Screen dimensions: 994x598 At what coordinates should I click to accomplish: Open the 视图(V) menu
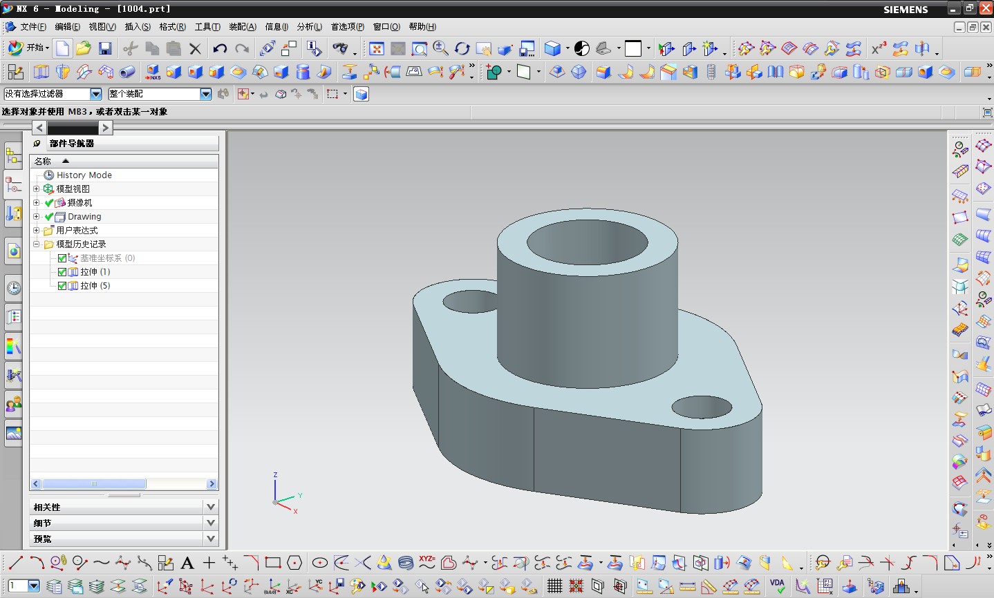click(102, 27)
